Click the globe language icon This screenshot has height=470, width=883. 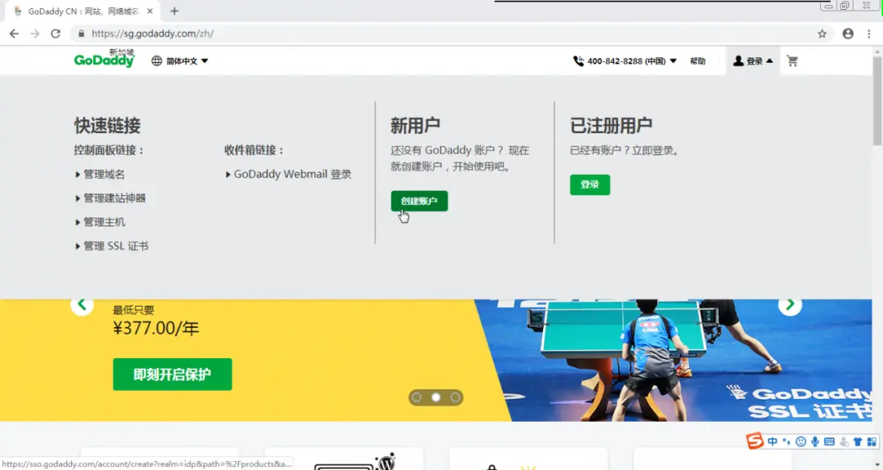tap(156, 60)
